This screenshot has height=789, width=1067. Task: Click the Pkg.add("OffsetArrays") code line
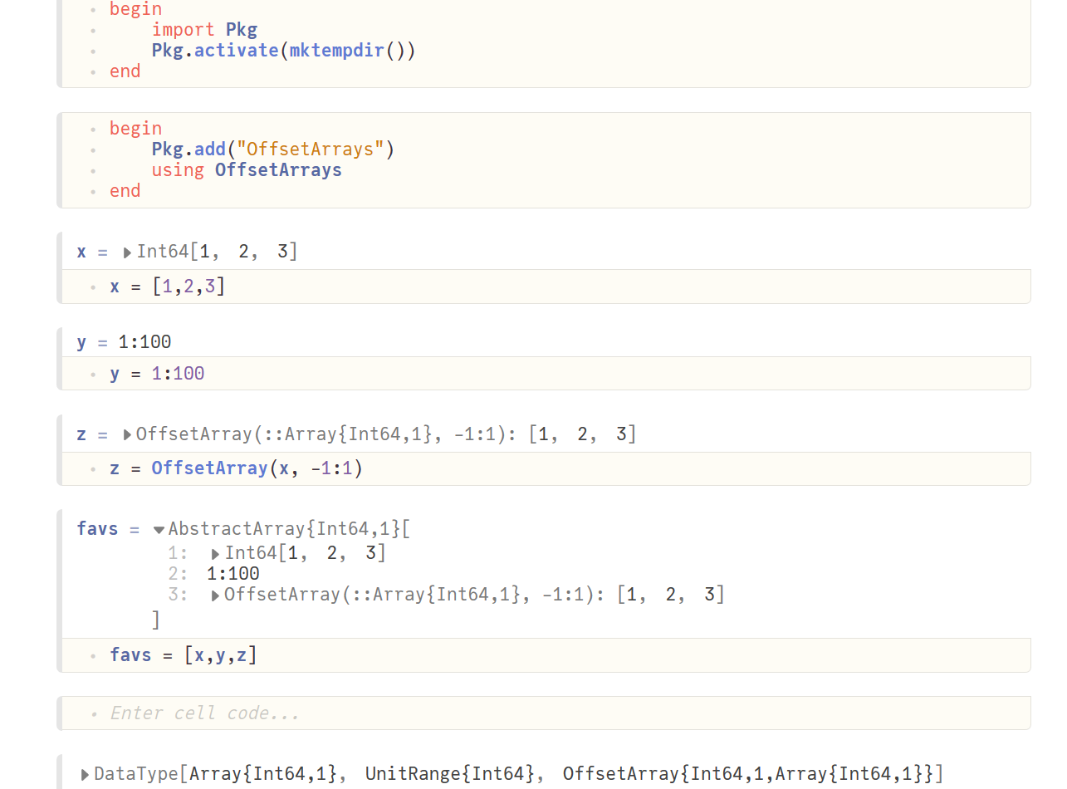[x=273, y=149]
